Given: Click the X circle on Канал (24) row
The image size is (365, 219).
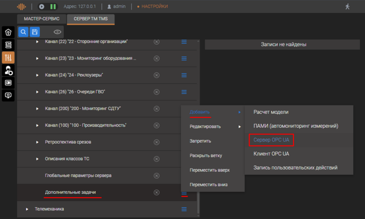Looking at the screenshot, I should coord(157,75).
